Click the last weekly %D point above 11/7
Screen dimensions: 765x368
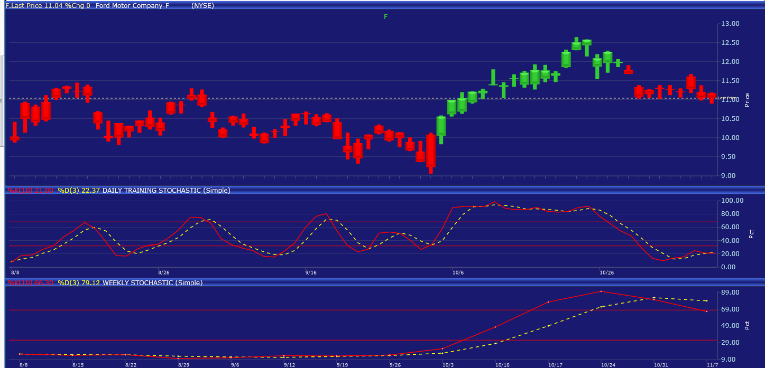(707, 301)
